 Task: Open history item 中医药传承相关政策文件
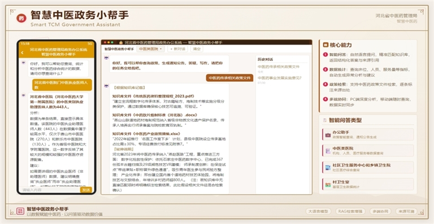279,67
